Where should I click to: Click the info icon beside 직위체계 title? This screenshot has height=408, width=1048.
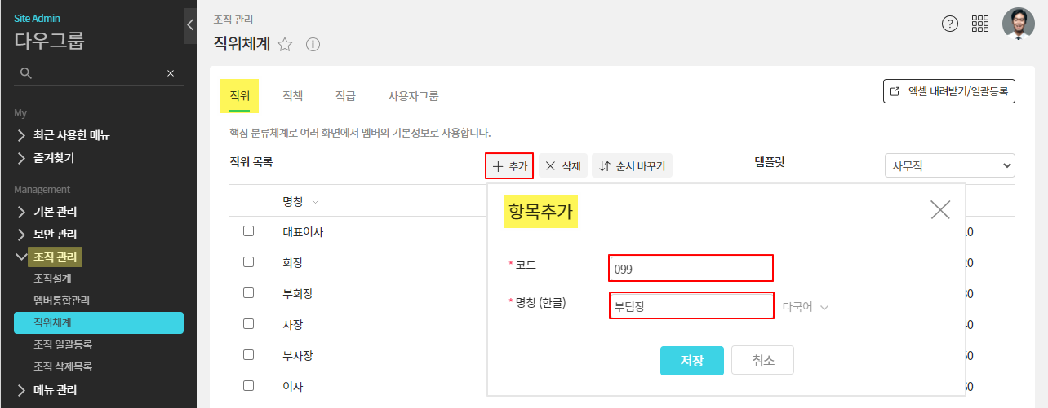pyautogui.click(x=313, y=45)
